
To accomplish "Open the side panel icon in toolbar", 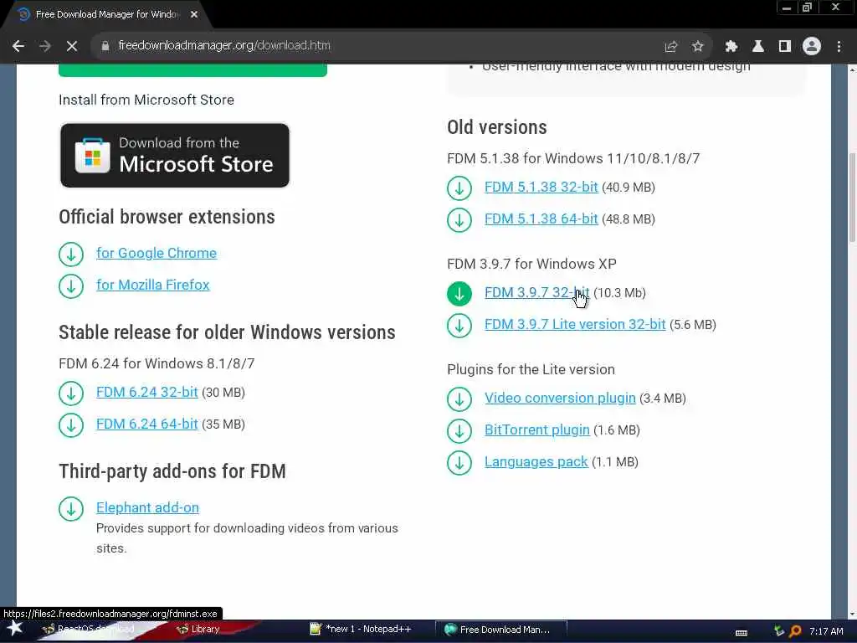I will (x=785, y=47).
